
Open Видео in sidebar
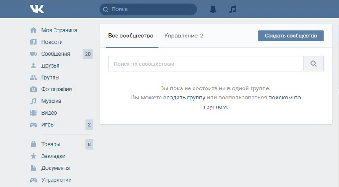(49, 113)
